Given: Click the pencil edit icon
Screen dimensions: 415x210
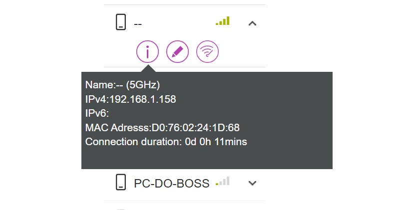Looking at the screenshot, I should point(177,51).
